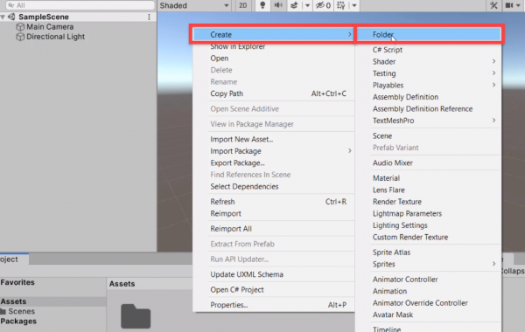Open the grid settings dropdown arrow
Screen dimensions: 525x332
pyautogui.click(x=353, y=6)
